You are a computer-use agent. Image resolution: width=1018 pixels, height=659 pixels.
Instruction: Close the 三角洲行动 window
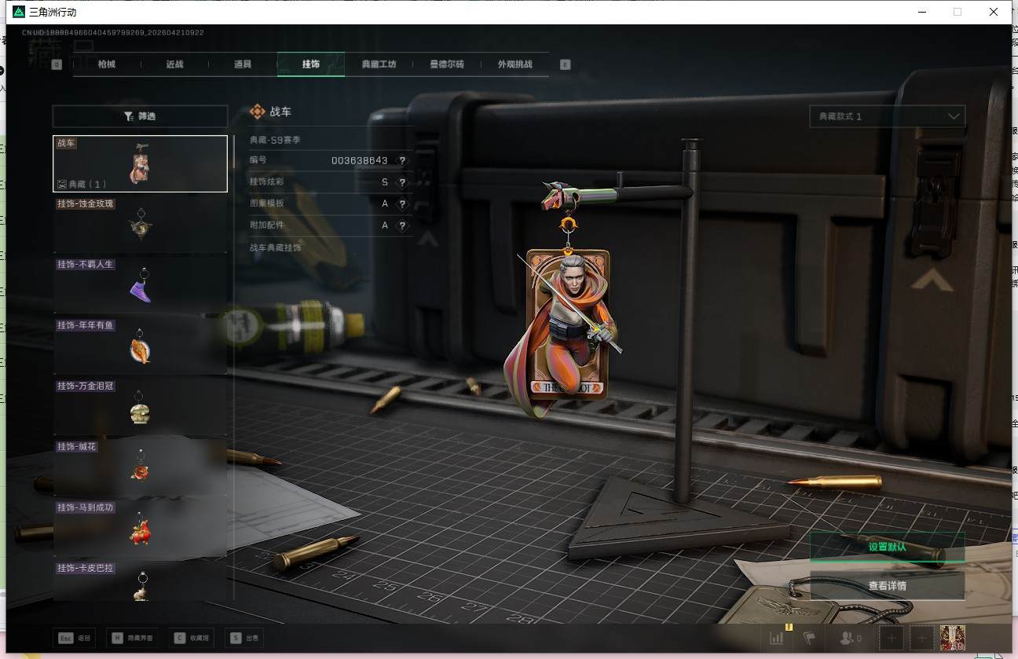tap(994, 12)
